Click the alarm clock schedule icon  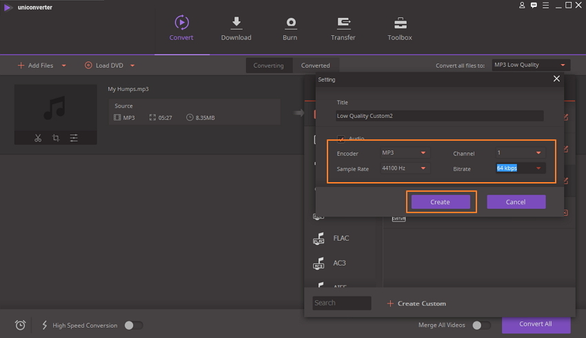(x=20, y=325)
